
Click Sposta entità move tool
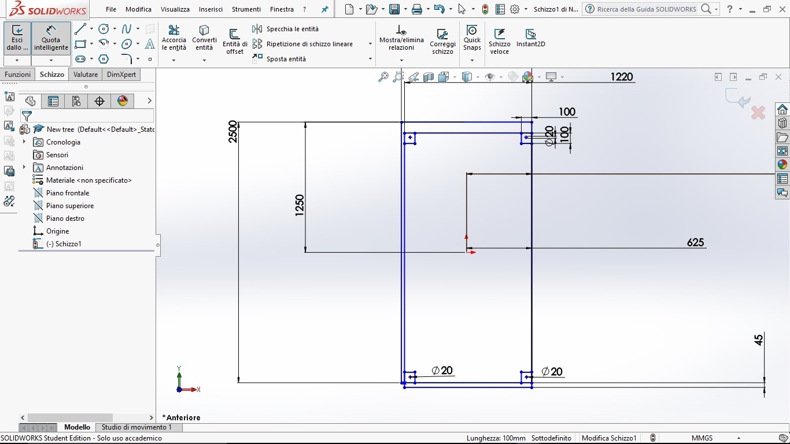(279, 59)
